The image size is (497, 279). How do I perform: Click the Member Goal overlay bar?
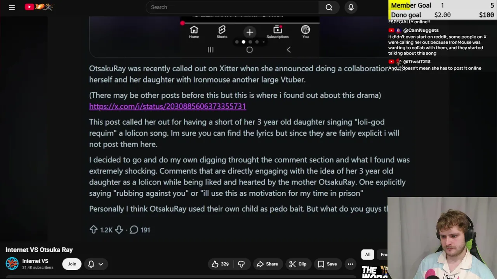coord(442,5)
